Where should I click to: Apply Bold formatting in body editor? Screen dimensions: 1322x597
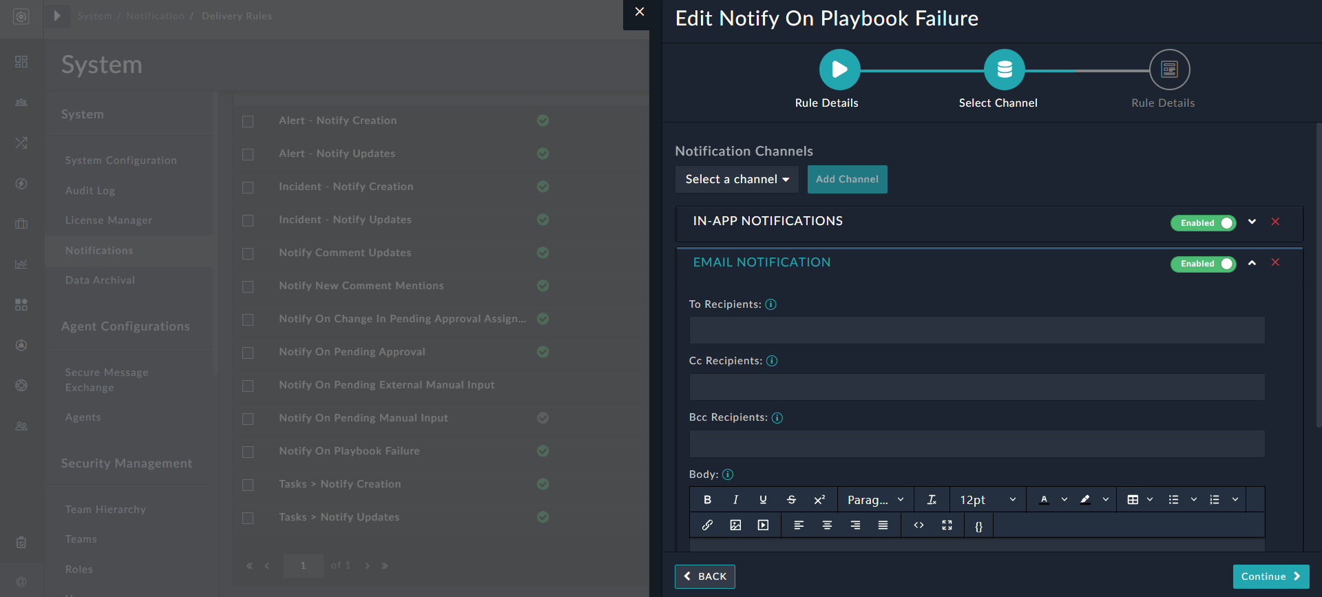(707, 500)
